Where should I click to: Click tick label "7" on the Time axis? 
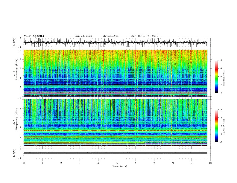click(154, 163)
